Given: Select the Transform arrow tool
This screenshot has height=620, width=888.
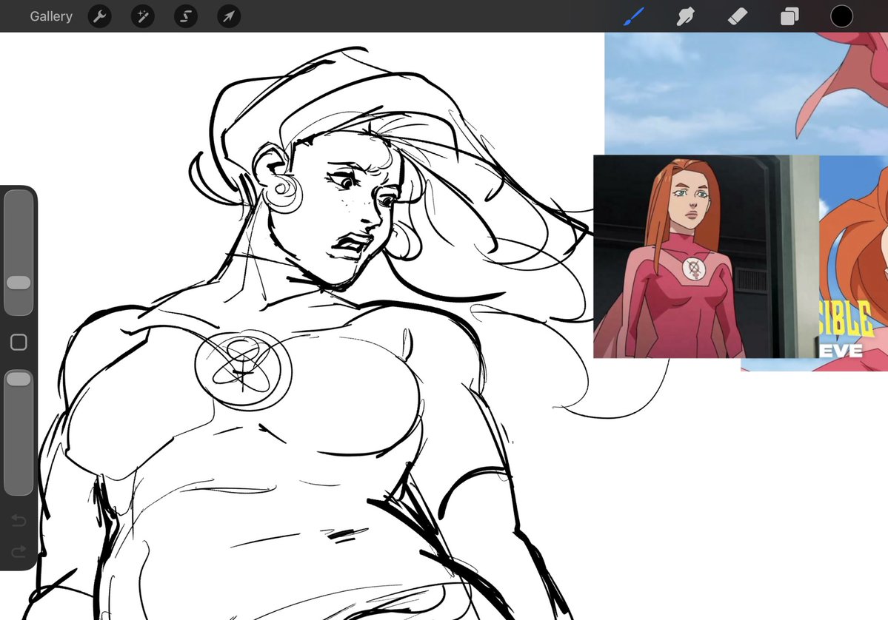Looking at the screenshot, I should pos(228,16).
